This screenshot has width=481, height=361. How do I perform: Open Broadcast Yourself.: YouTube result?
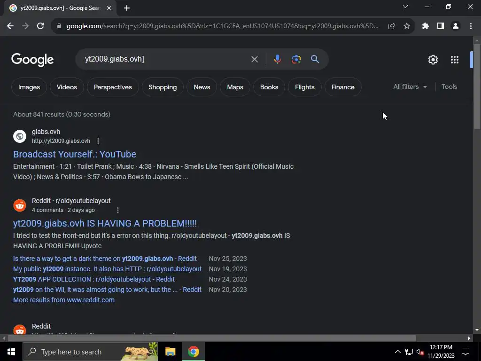[75, 154]
